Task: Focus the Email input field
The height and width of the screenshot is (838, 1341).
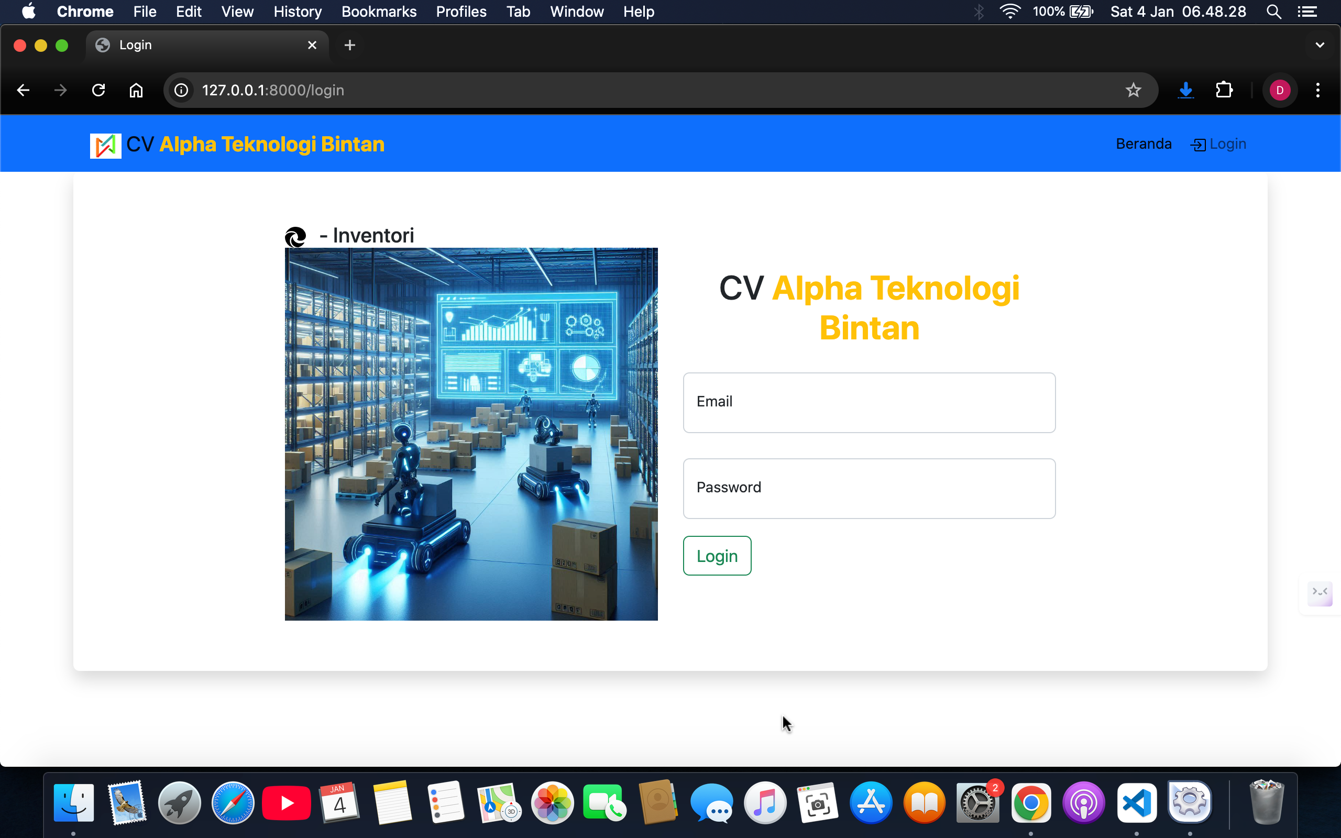Action: pyautogui.click(x=869, y=402)
